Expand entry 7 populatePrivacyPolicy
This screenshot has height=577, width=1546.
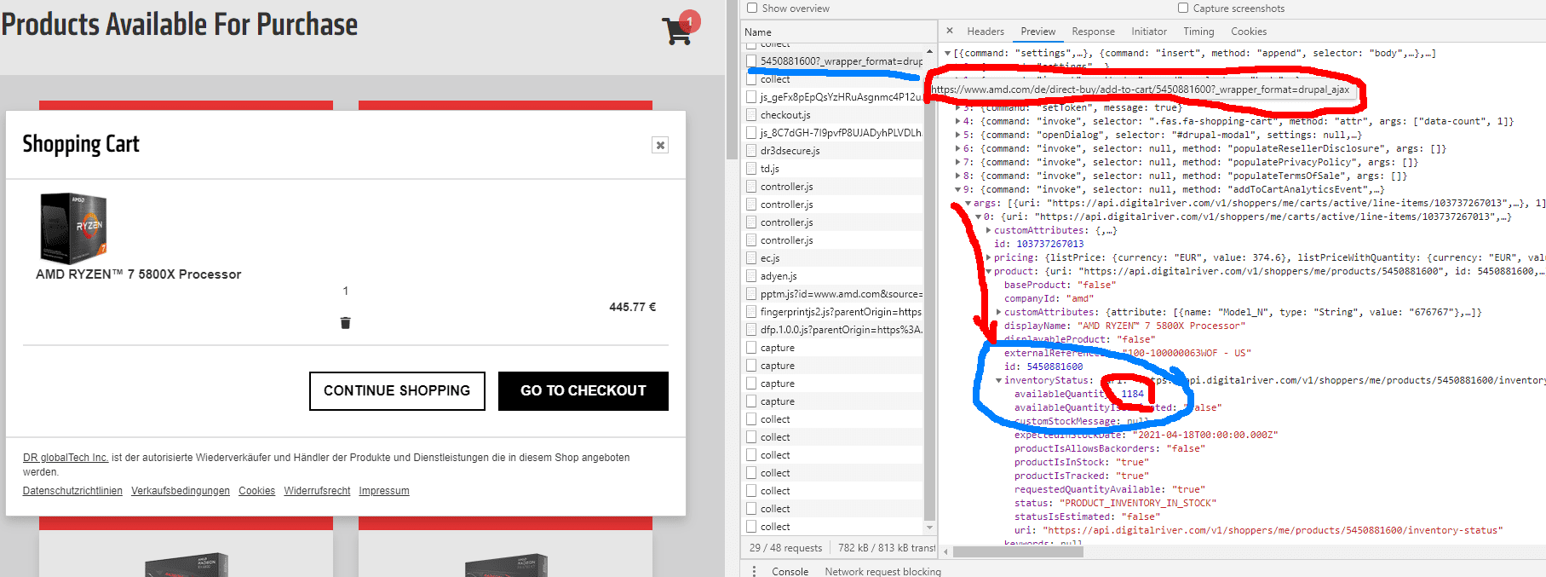tap(957, 162)
